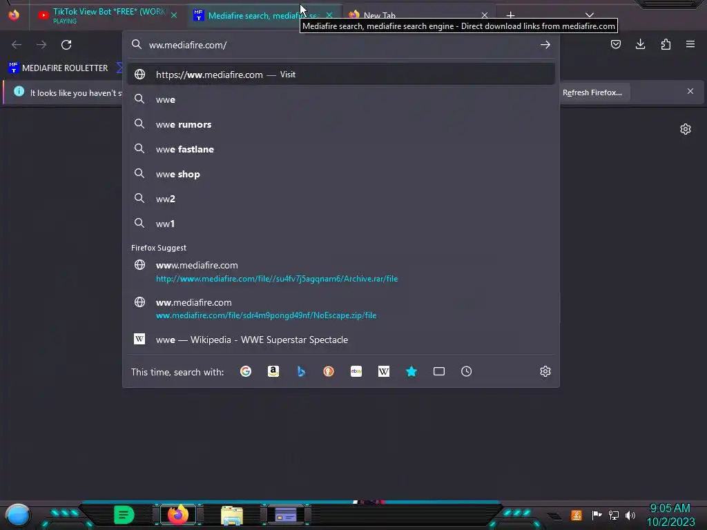
Task: Open the purple window app on taskbar
Action: (x=286, y=514)
